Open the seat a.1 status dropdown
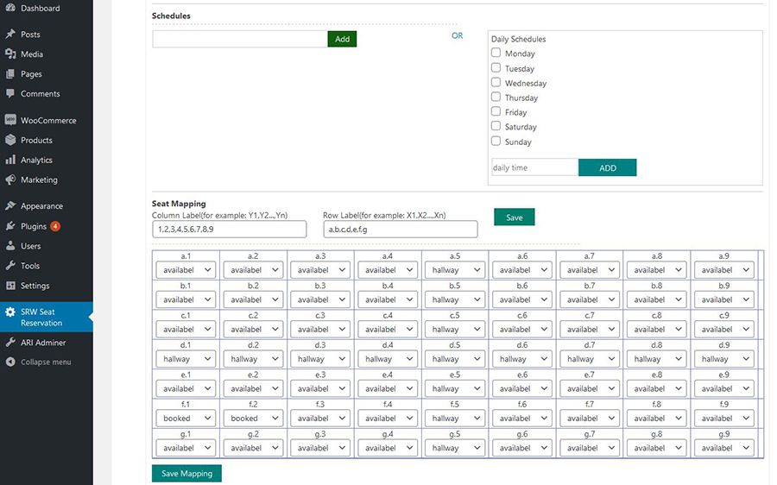This screenshot has width=777, height=485. [186, 270]
